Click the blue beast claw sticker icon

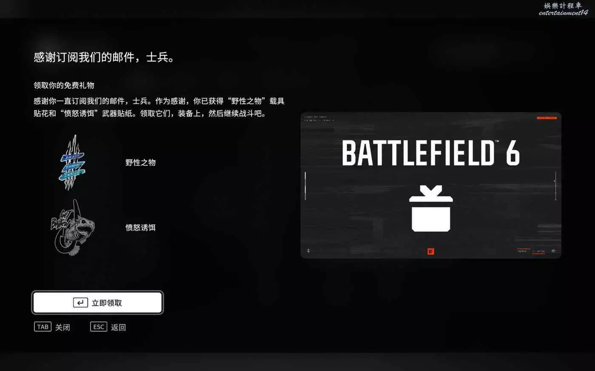[72, 163]
